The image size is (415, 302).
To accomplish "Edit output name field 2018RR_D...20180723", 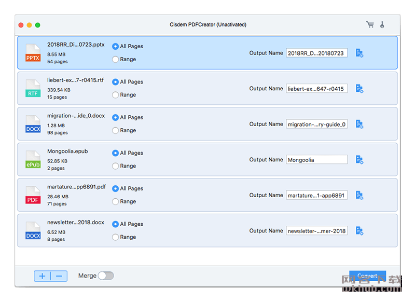I will (316, 53).
